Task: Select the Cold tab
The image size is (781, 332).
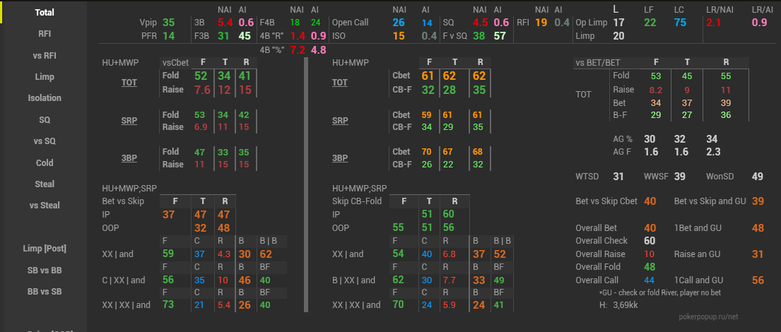Action: click(x=45, y=162)
